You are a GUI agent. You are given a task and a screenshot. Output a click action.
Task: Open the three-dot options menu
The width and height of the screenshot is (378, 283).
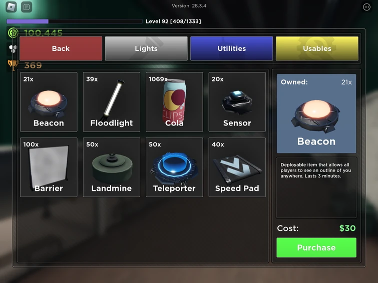pos(366,7)
